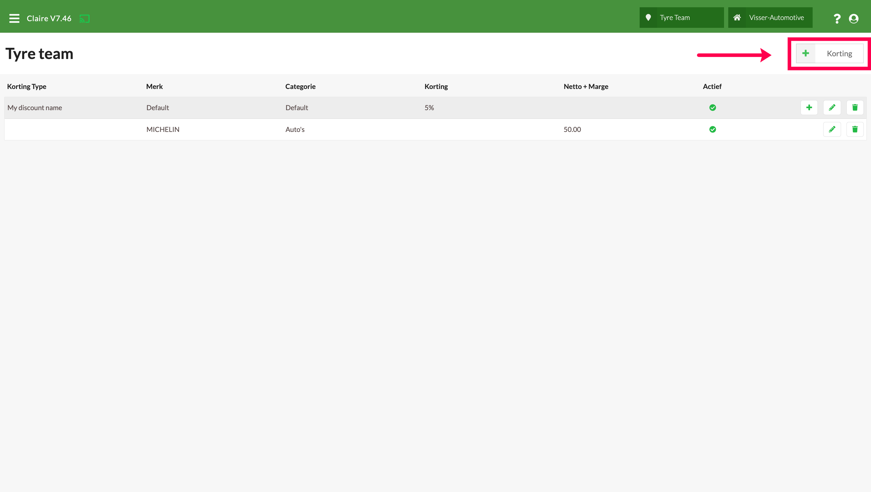The width and height of the screenshot is (871, 492).
Task: Edit the MICHELIN discount row
Action: pos(832,129)
